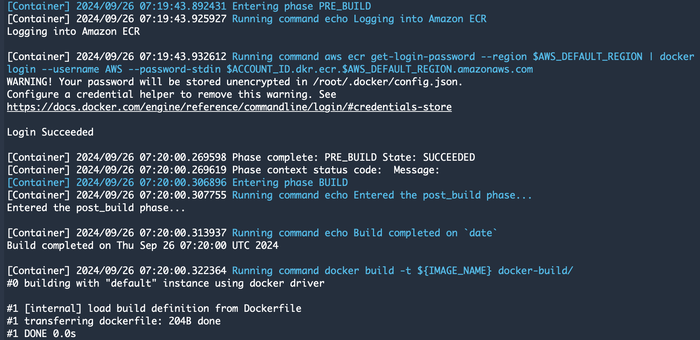700x340 pixels.
Task: Click '#1 transferring dockerfile: 204B done' line
Action: [x=114, y=321]
